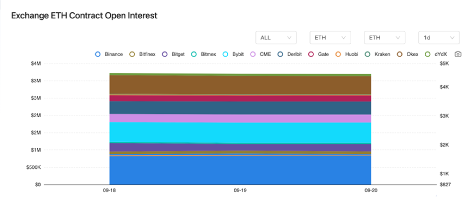Image resolution: width=467 pixels, height=197 pixels.
Task: Toggle the Binance legend circle
Action: pos(97,54)
